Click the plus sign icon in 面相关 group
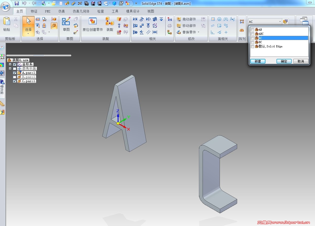This screenshot has height=226, width=315. tap(226, 32)
